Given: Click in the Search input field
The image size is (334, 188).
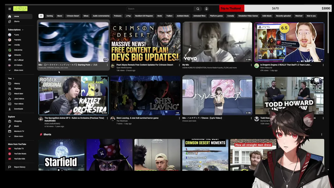Looking at the screenshot, I should 160,9.
